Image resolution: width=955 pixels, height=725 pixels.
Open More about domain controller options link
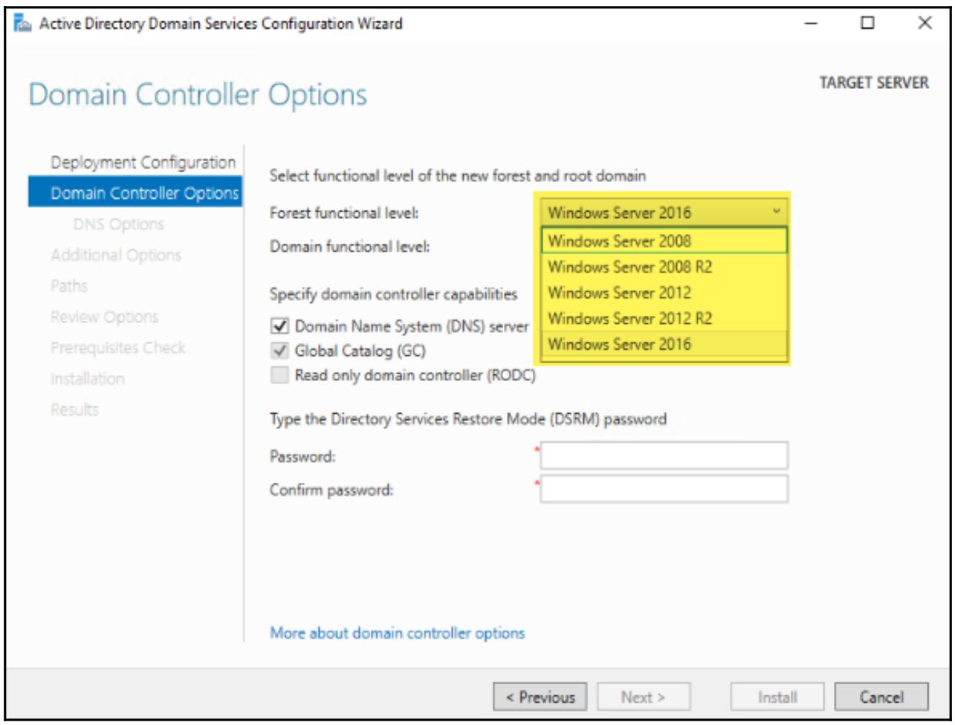[x=397, y=634]
